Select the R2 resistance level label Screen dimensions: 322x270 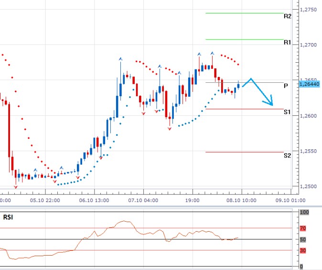287,16
